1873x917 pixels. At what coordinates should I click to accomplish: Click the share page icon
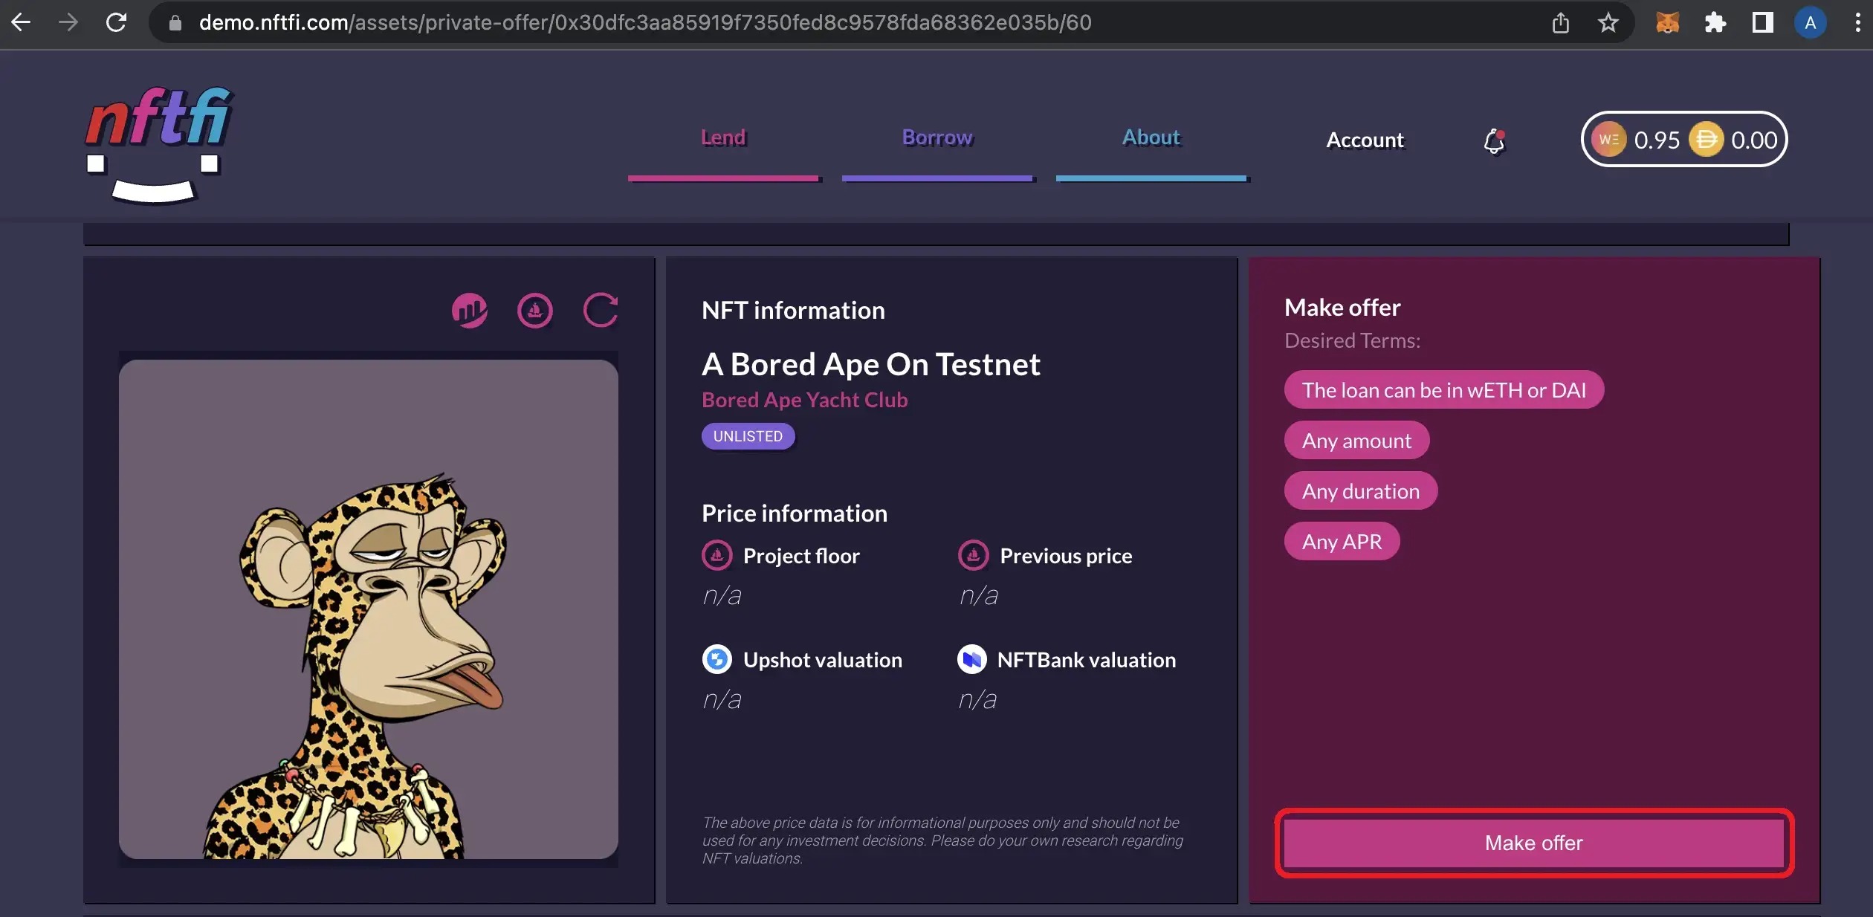coord(1561,23)
